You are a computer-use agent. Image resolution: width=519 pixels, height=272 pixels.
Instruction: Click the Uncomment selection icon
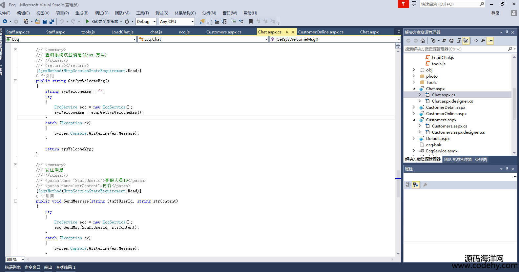tap(241, 21)
